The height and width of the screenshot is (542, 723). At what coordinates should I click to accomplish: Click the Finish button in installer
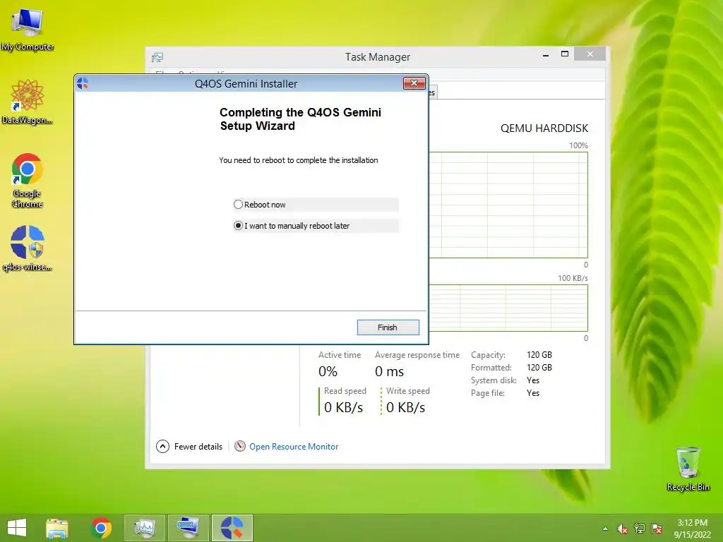tap(388, 327)
